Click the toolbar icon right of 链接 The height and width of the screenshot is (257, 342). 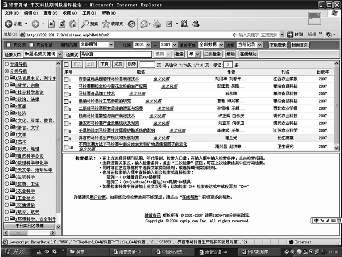pyautogui.click(x=329, y=34)
